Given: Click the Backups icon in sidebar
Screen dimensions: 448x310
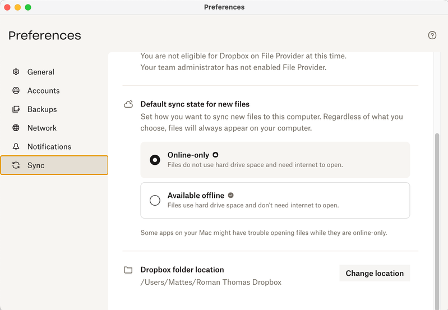Looking at the screenshot, I should tap(16, 109).
